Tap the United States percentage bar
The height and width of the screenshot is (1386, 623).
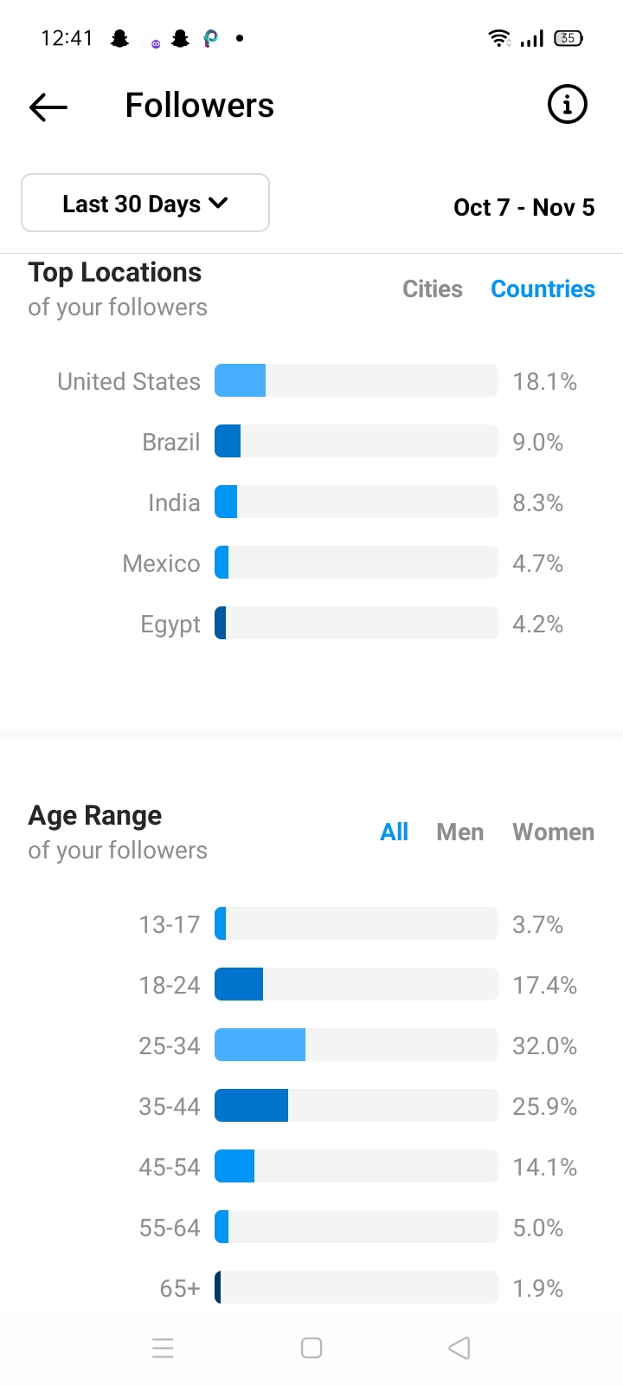click(x=356, y=380)
